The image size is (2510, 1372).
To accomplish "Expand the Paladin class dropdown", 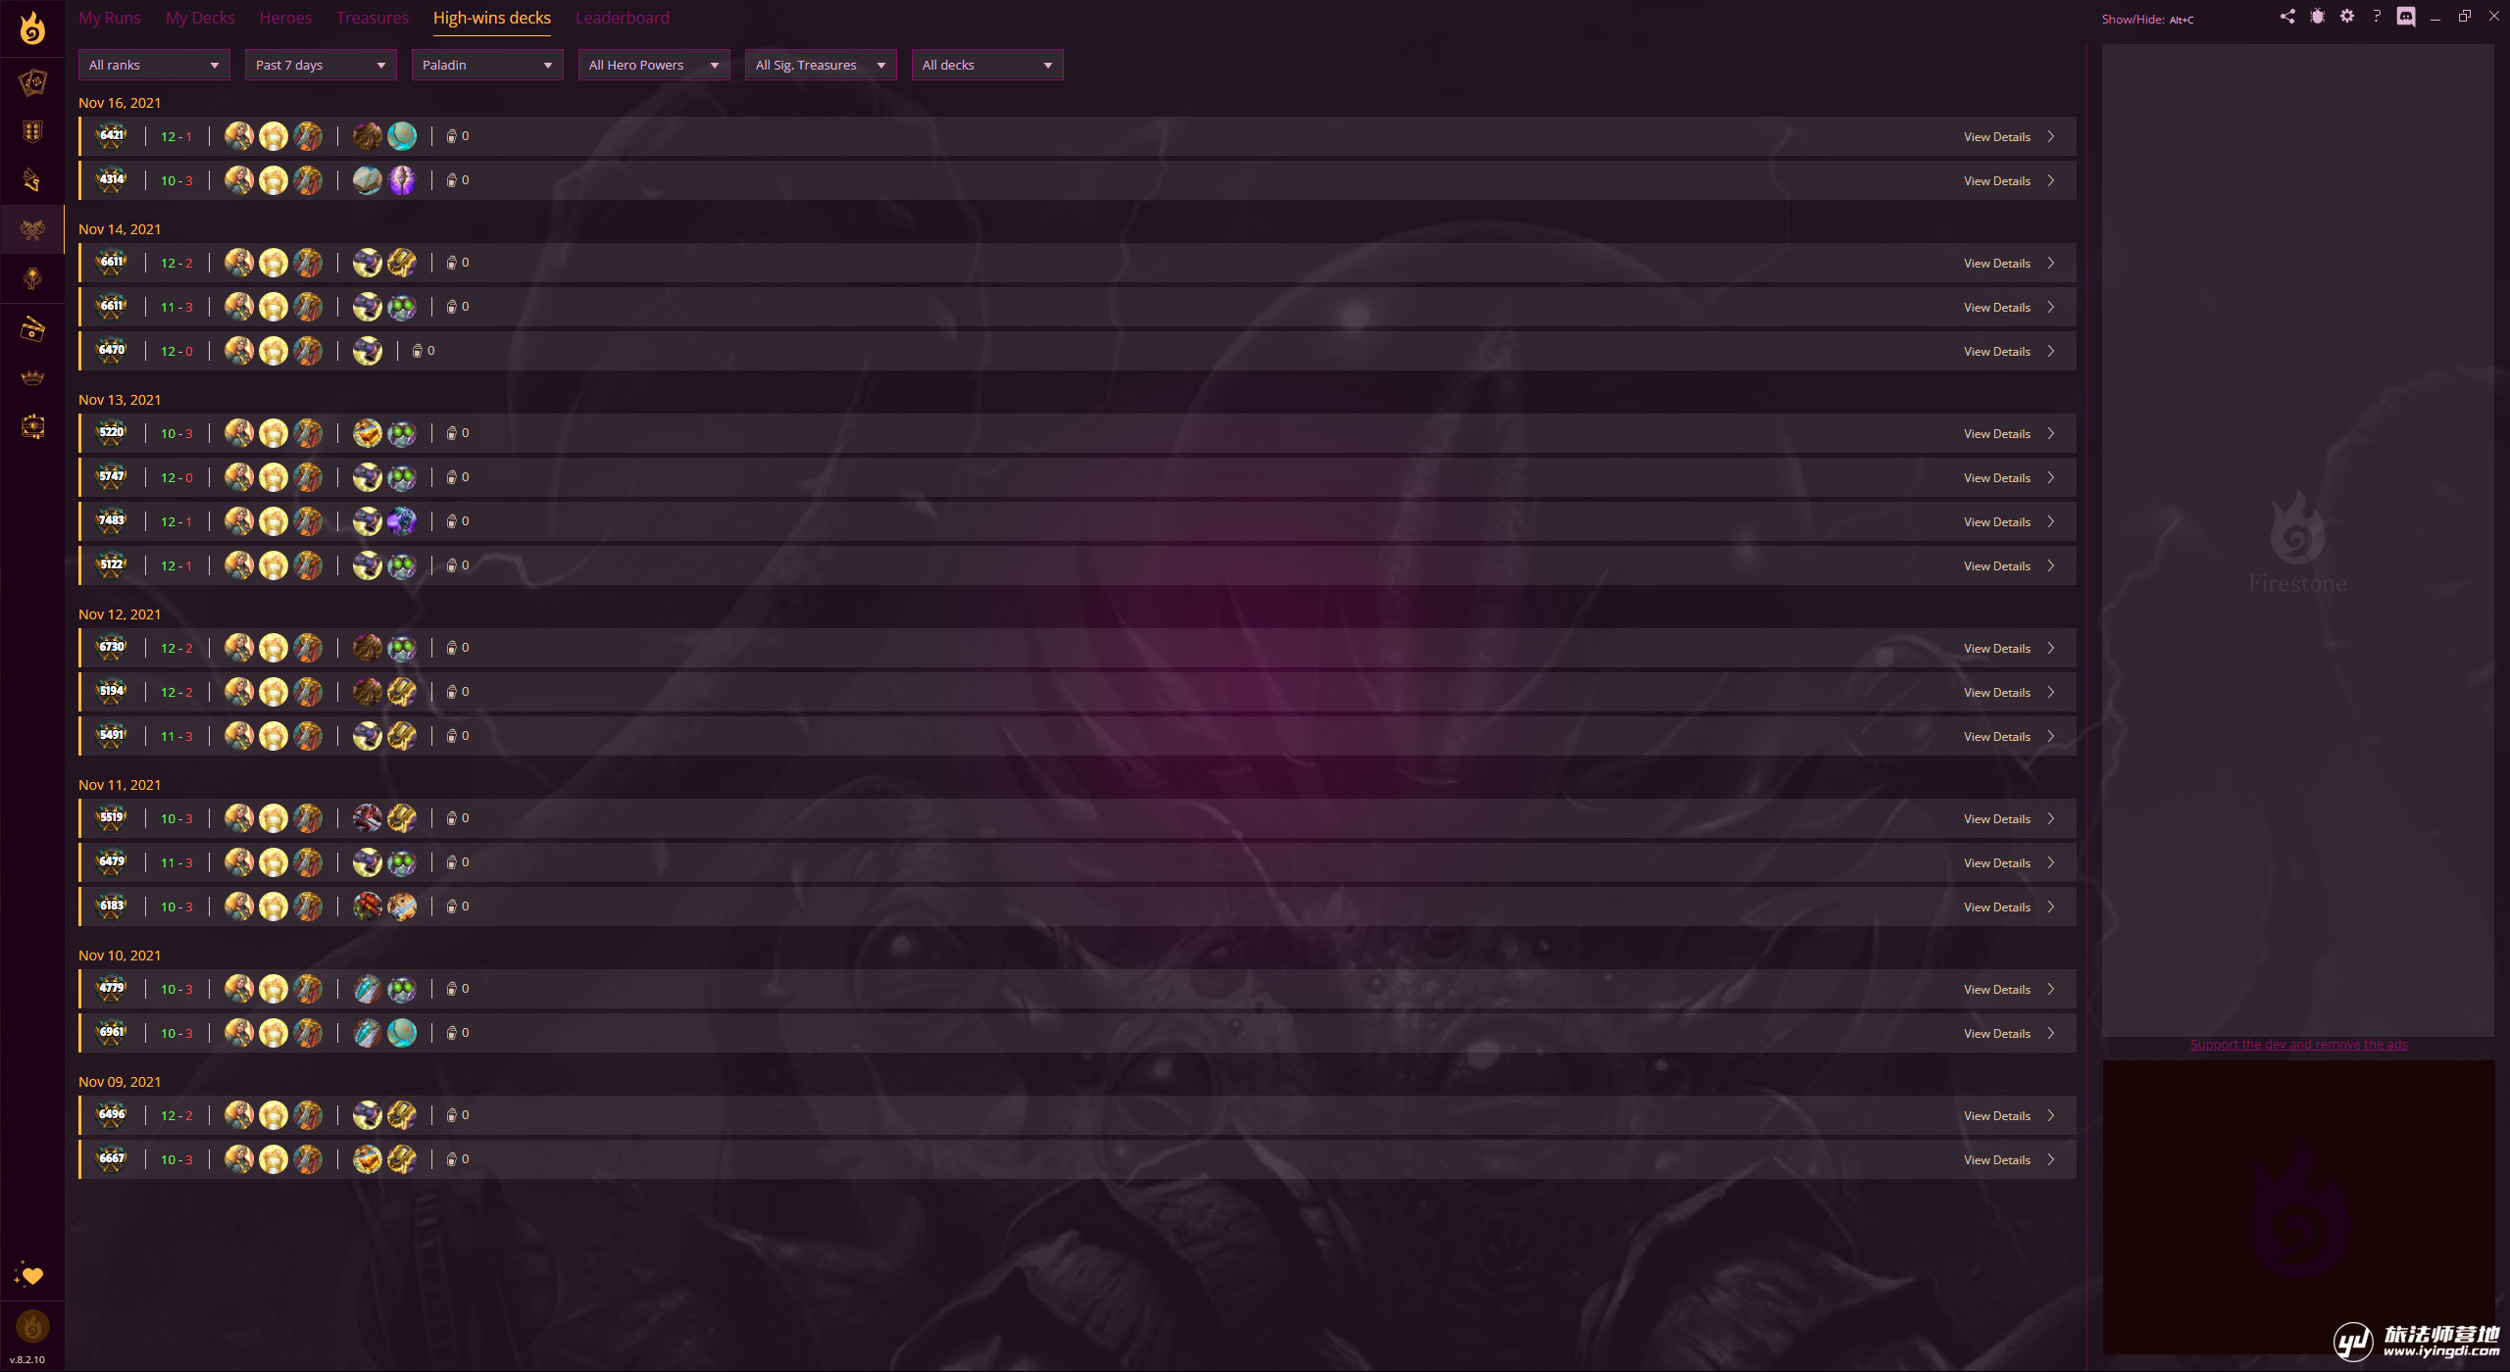I will click(487, 65).
